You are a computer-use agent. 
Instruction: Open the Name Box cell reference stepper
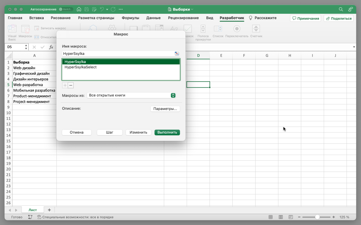pyautogui.click(x=26, y=47)
